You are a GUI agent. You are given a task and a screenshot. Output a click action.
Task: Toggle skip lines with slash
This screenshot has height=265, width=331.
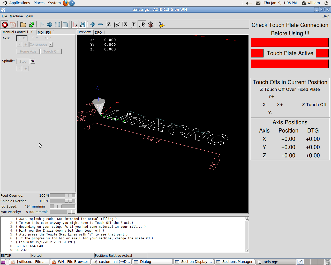(x=75, y=25)
